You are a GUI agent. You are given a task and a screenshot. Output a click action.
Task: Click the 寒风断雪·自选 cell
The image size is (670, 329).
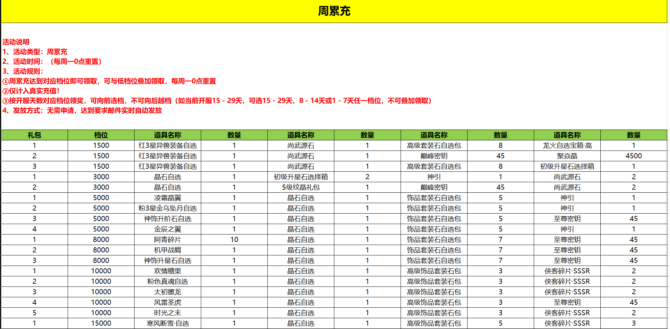(167, 323)
